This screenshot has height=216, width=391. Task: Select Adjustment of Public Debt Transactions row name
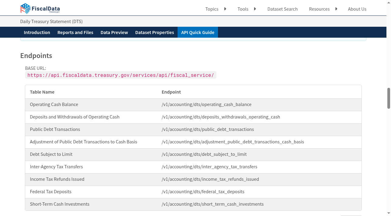coord(83,142)
